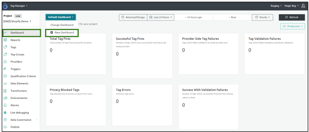The image size is (309, 132).
Task: Click the Total Tag Fires count value
Action: click(x=51, y=50)
